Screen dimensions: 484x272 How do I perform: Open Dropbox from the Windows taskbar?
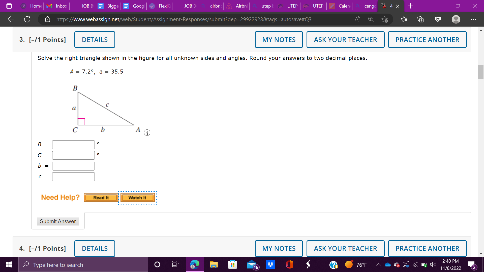[x=270, y=265]
